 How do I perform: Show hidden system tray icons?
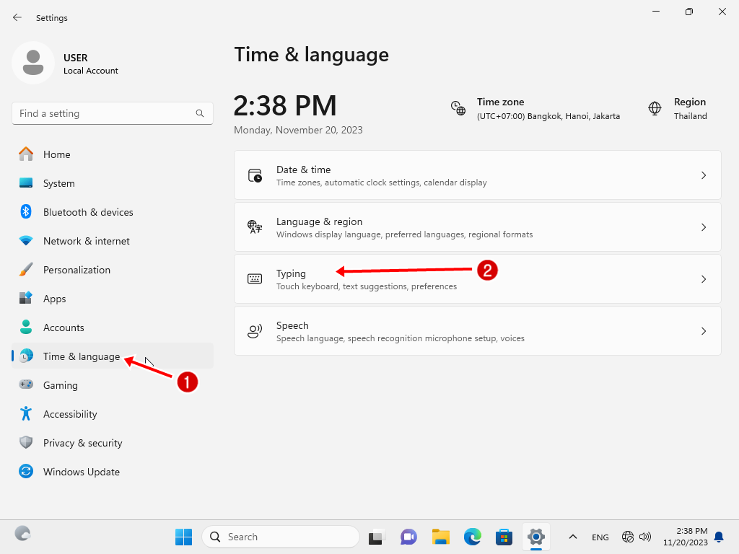[x=573, y=537]
